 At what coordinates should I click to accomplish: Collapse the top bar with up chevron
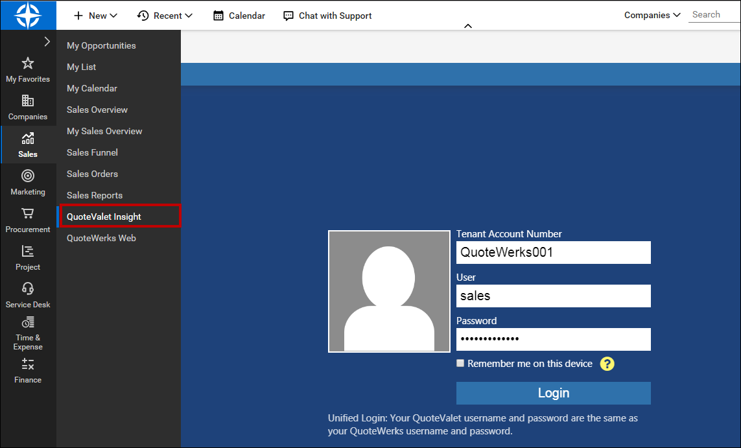pos(468,26)
